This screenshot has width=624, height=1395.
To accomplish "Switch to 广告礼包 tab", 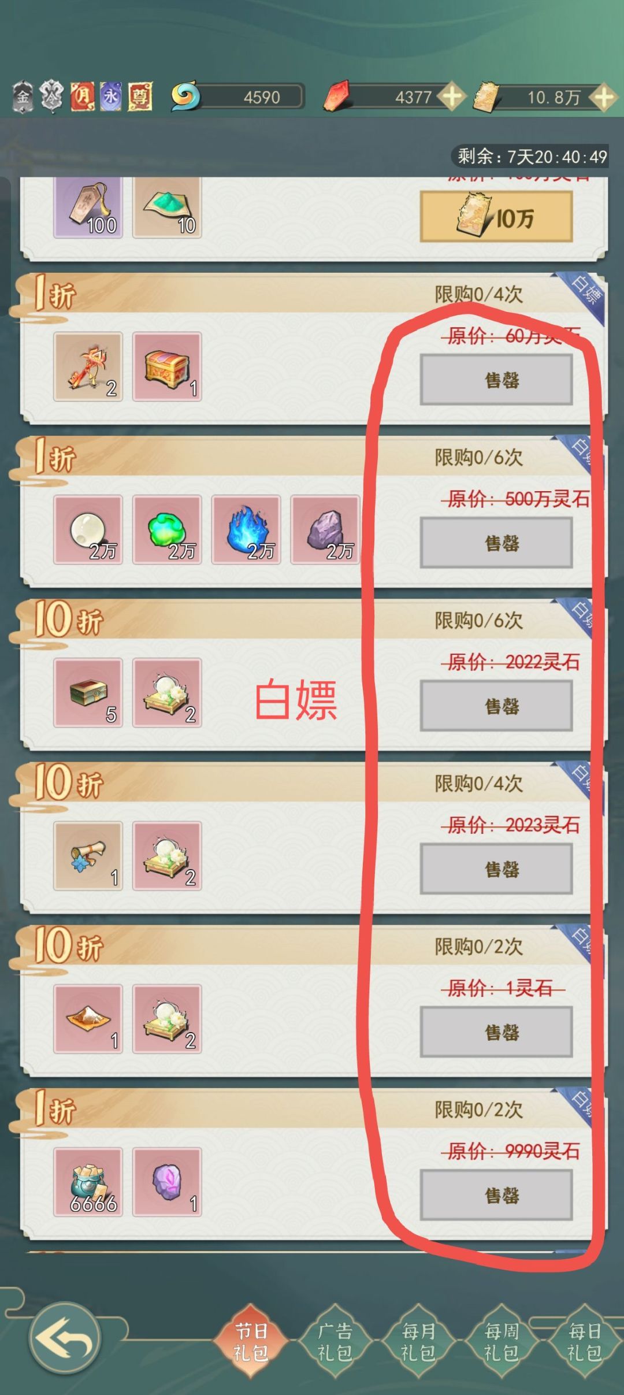I will pyautogui.click(x=335, y=1341).
